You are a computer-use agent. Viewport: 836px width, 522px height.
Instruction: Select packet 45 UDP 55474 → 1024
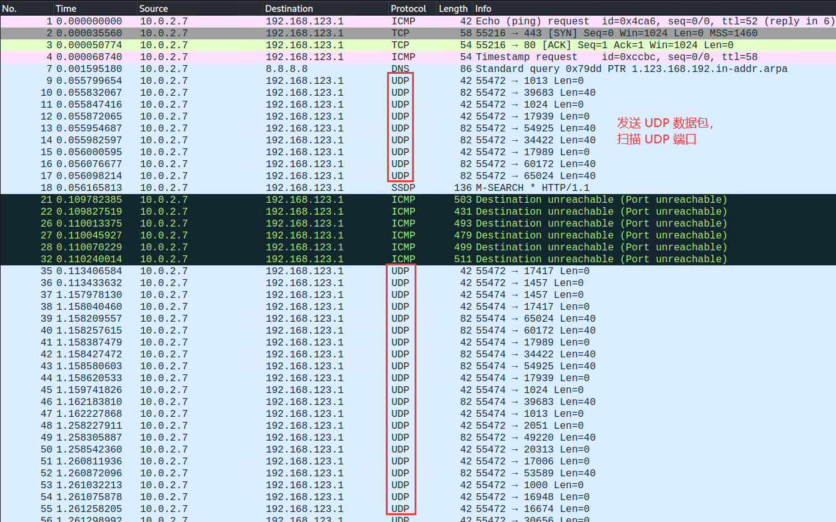[418, 390]
